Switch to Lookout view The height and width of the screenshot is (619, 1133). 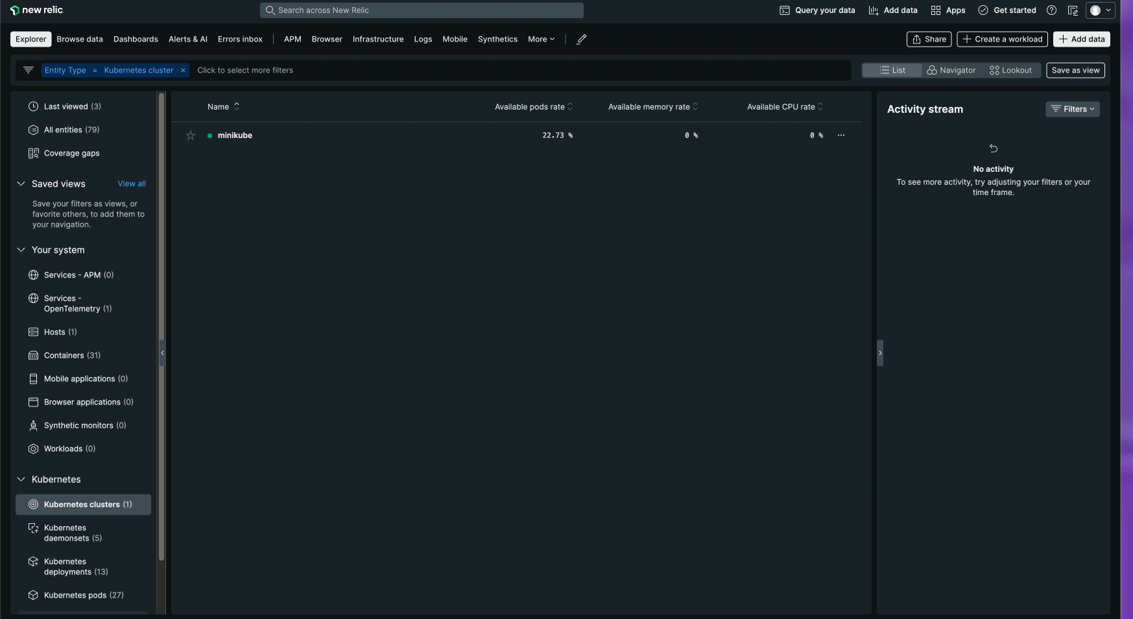[1010, 70]
